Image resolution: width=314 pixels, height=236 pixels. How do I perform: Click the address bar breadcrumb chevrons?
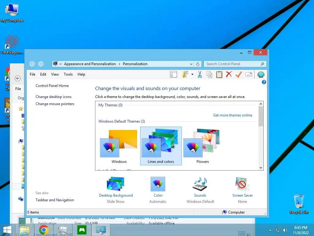(60, 64)
